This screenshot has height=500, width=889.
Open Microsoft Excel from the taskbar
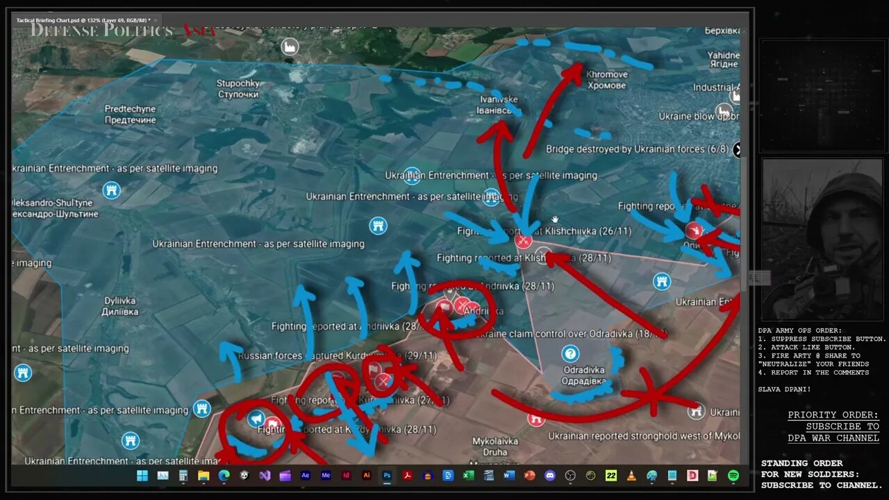(469, 476)
